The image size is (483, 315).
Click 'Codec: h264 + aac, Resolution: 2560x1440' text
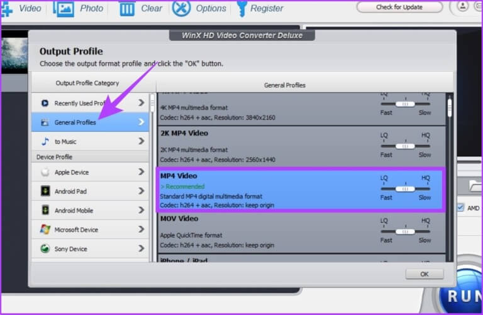pos(218,160)
